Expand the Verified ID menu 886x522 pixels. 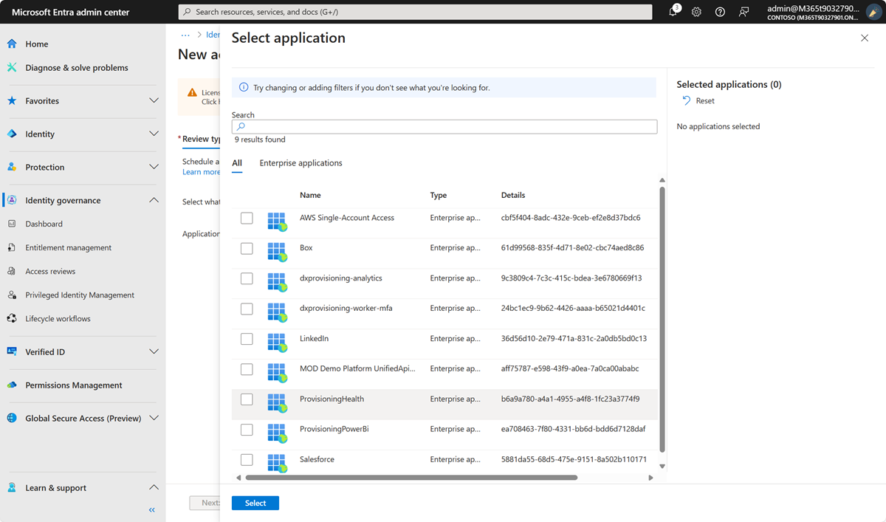point(154,352)
